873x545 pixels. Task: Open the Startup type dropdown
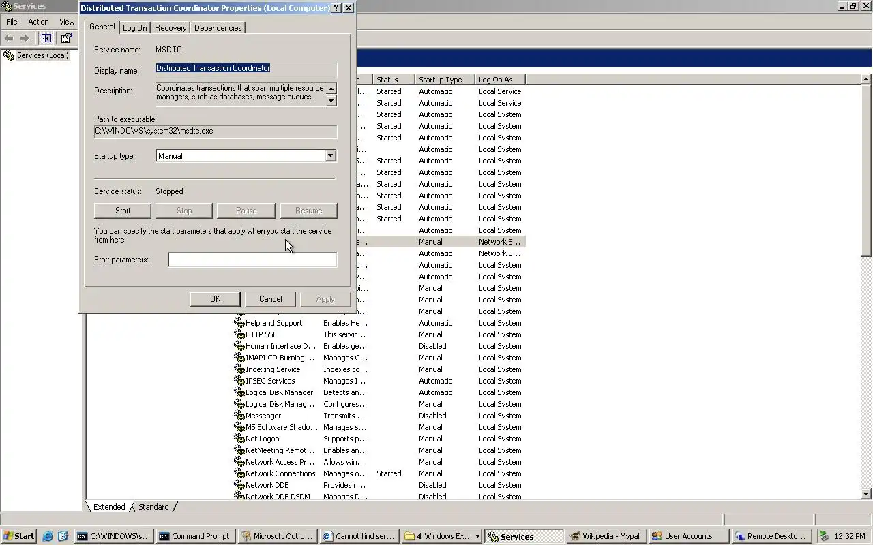coord(330,156)
